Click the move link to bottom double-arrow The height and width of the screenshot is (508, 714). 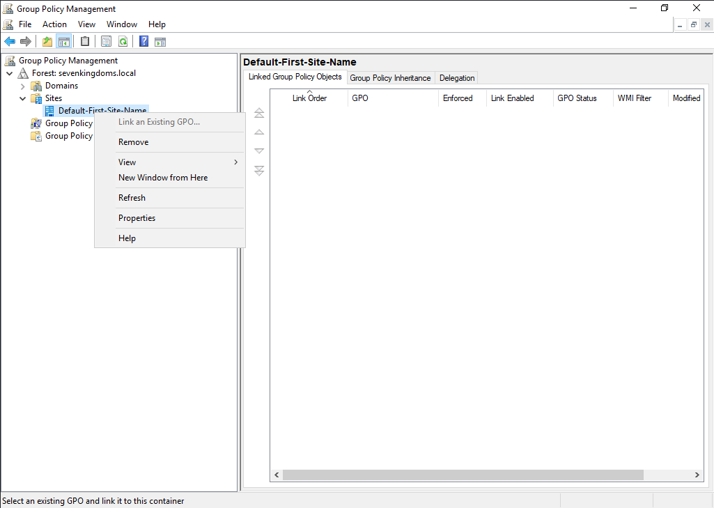(x=259, y=171)
